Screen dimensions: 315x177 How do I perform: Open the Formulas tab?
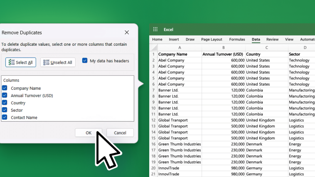237,39
